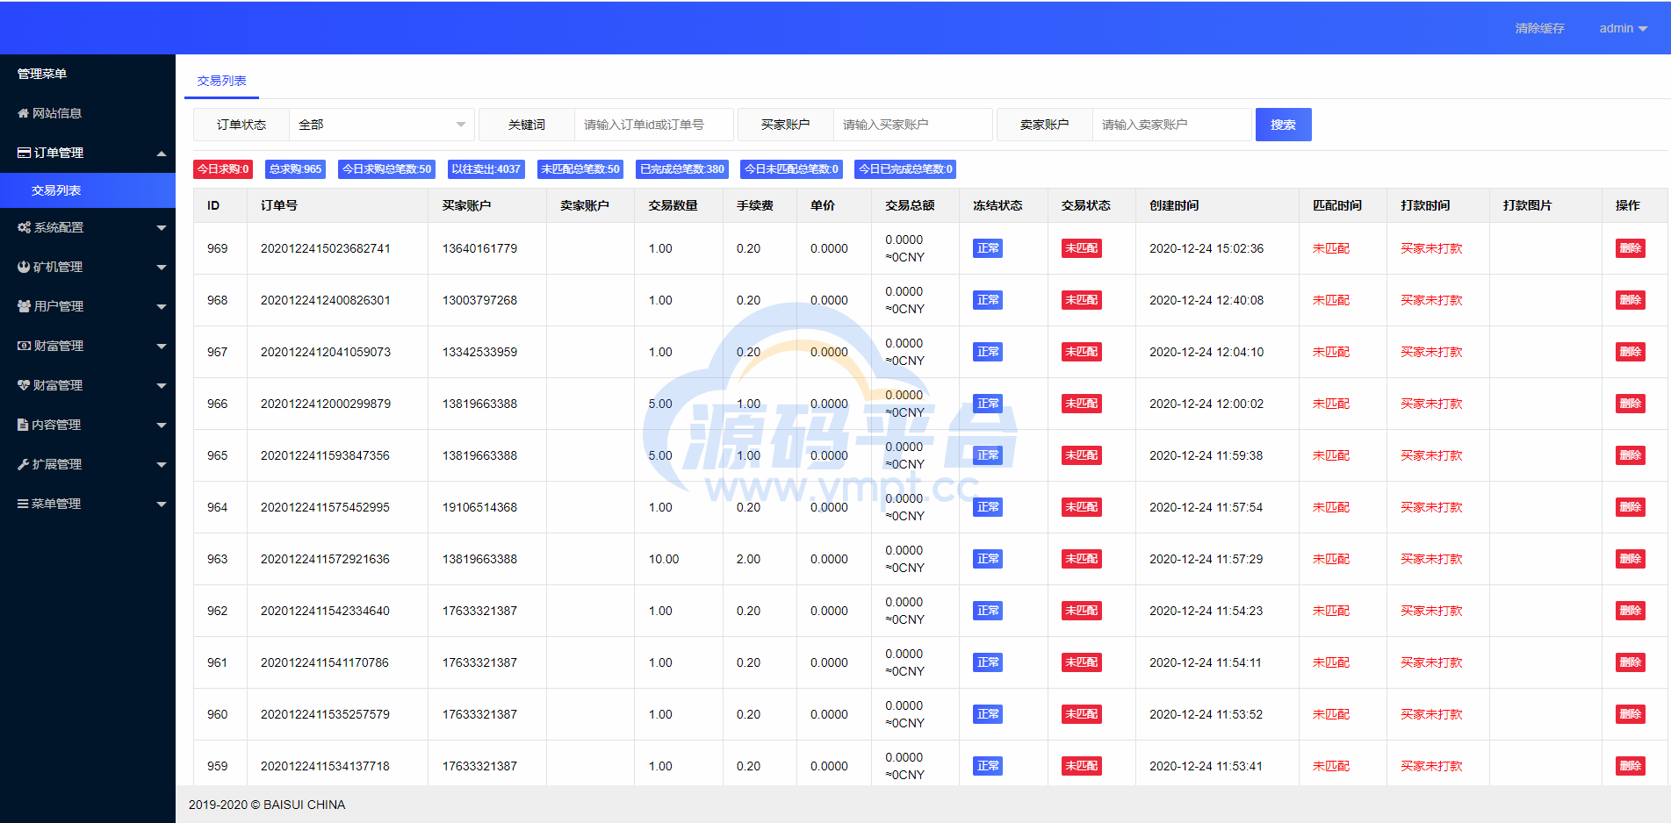Click the 今日求购:0 red badge
Image resolution: width=1671 pixels, height=823 pixels.
(x=223, y=169)
